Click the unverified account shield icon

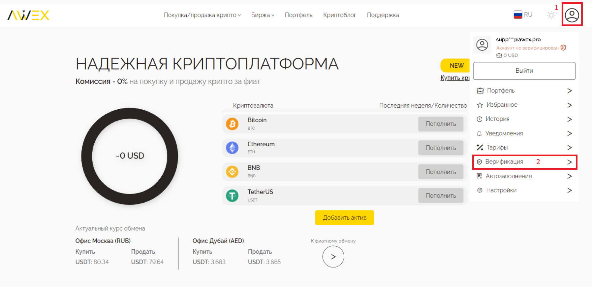563,48
